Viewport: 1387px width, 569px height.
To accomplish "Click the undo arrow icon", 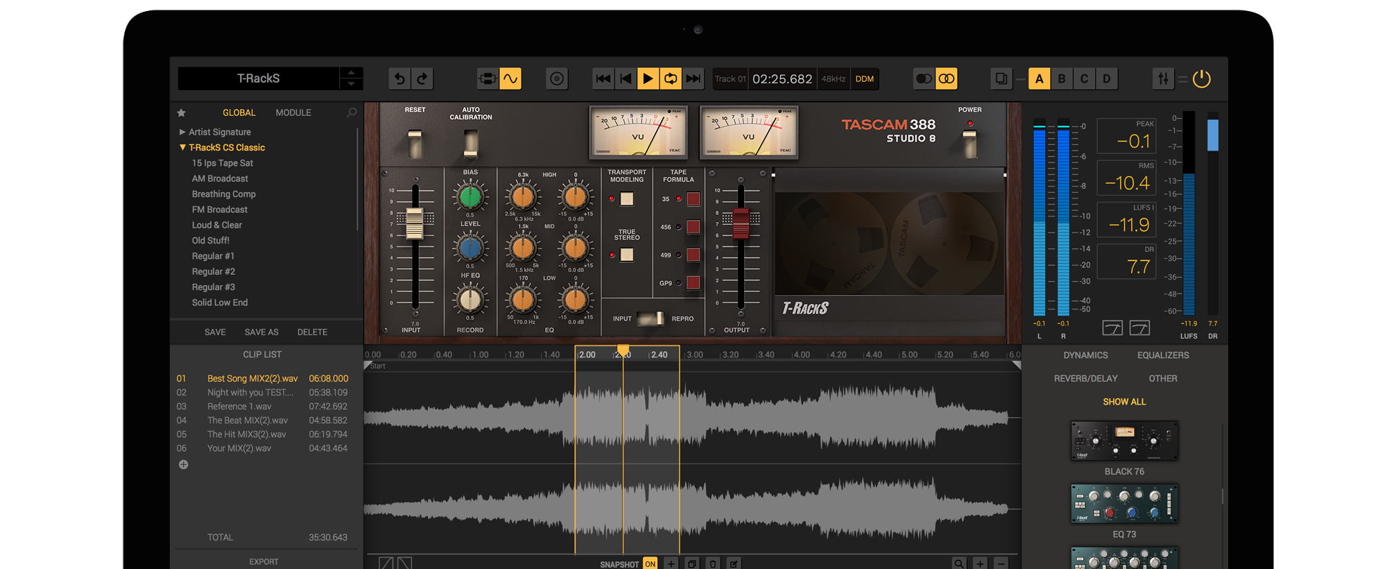I will coord(399,79).
